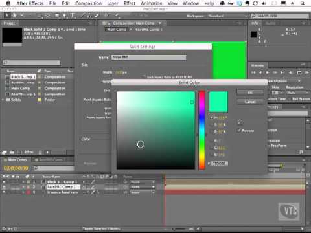Open parent dropdown for layer 3

pos(143,192)
